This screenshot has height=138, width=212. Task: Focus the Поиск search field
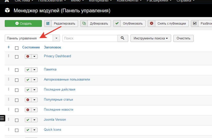tap(90, 38)
